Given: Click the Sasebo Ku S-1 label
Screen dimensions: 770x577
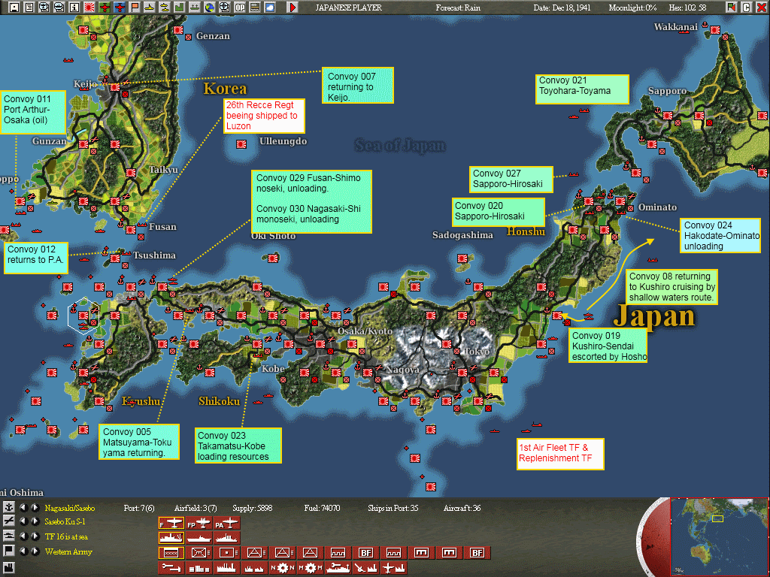Looking at the screenshot, I should click(x=65, y=521).
